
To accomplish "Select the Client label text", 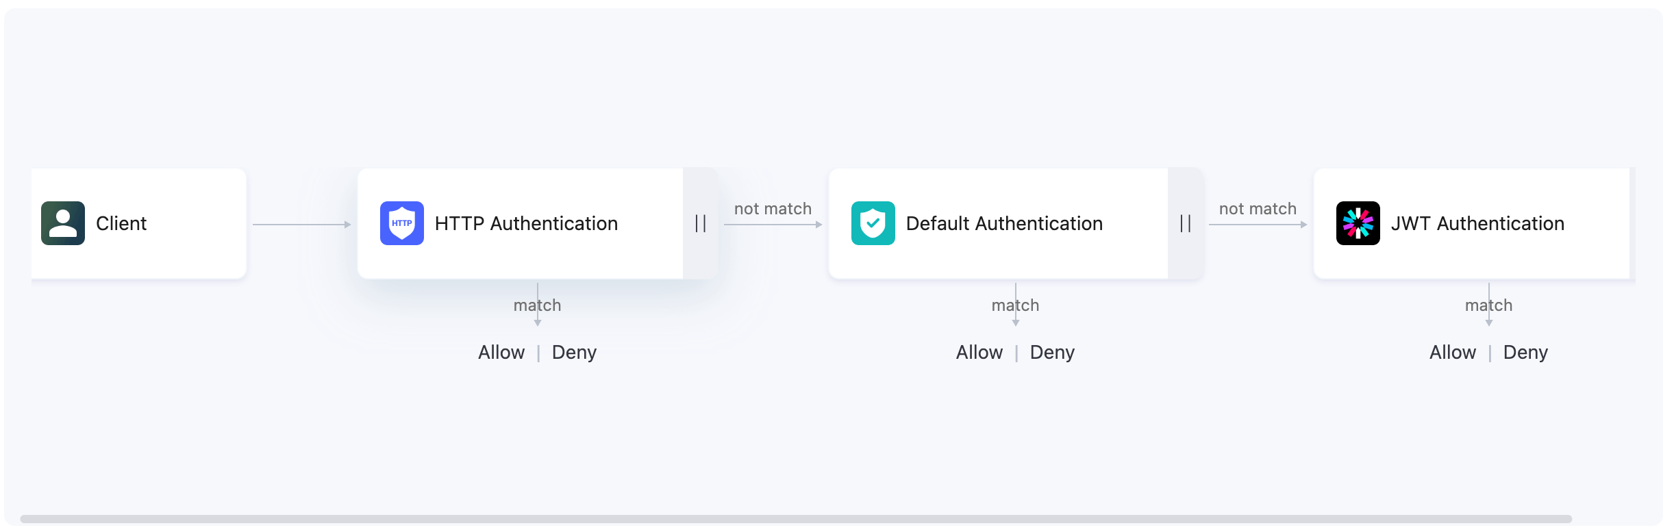I will 121,223.
